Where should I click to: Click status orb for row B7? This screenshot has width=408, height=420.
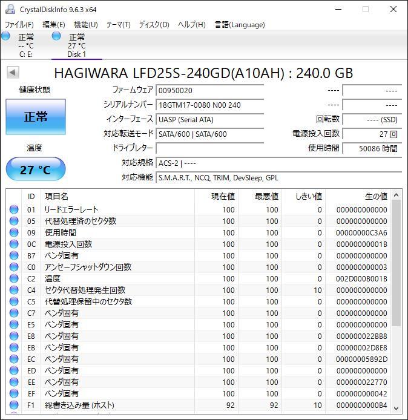(14, 255)
